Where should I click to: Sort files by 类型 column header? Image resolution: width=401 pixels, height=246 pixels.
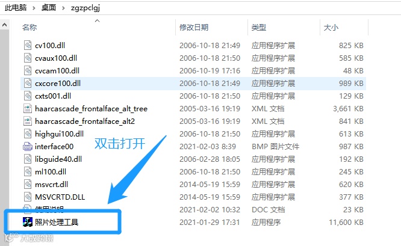tap(259, 27)
